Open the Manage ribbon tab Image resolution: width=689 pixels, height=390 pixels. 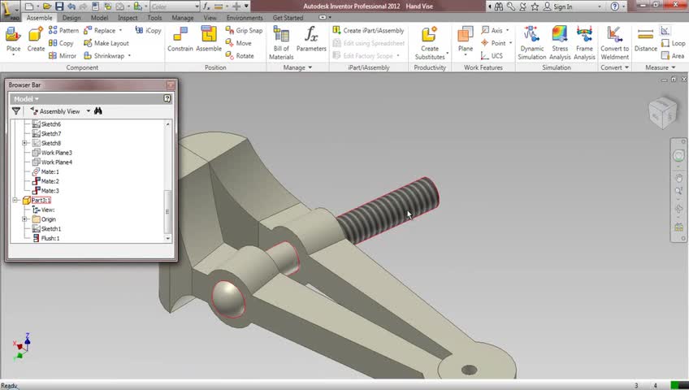(182, 18)
